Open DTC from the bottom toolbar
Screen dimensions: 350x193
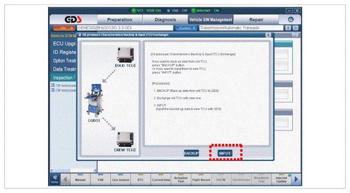[x=140, y=179]
